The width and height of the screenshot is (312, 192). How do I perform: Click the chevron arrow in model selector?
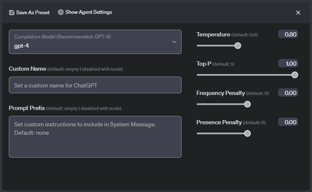coord(174,41)
